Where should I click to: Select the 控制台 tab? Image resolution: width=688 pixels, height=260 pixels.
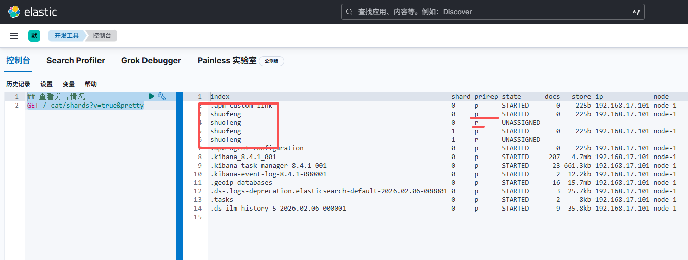coord(18,61)
